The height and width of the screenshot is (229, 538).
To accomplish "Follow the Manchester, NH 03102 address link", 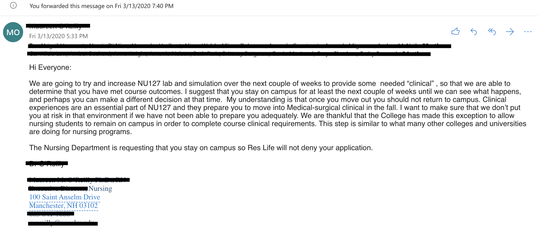I will [63, 206].
